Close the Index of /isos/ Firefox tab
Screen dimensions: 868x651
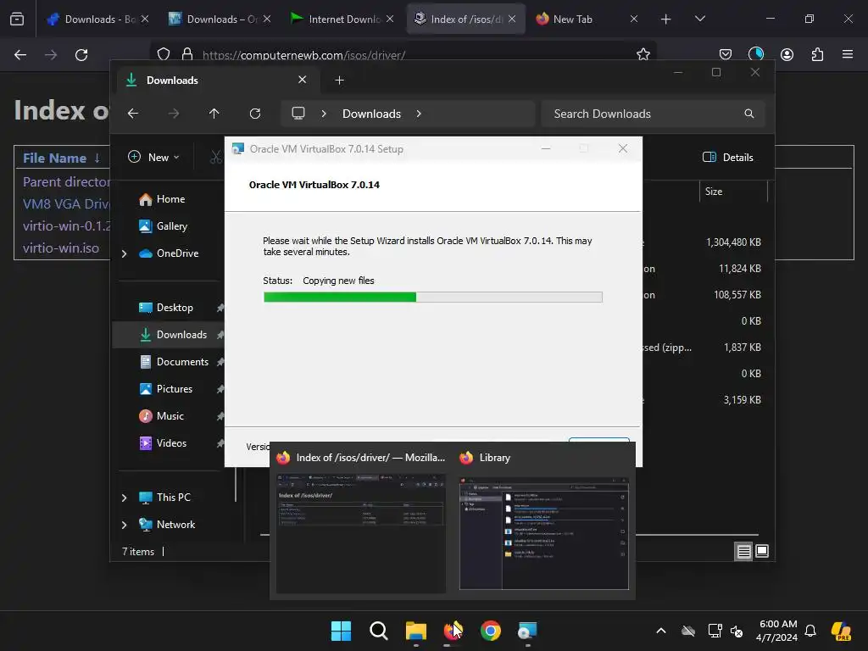click(x=511, y=19)
